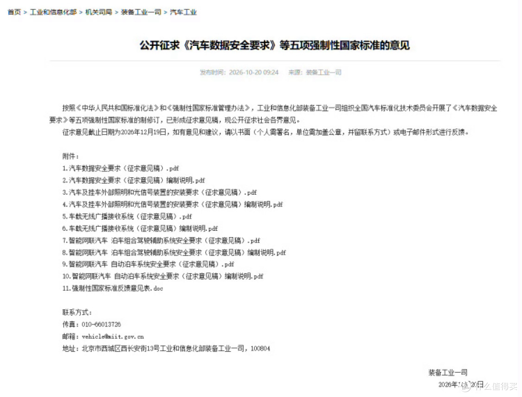Viewport: 522px width, 397px height.
Task: Open attachment 6 车载无线广播接收系统 编制说明.pdf
Action: click(x=140, y=228)
